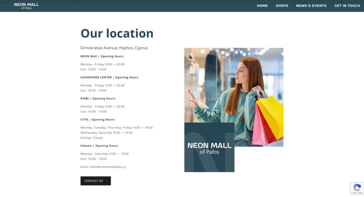Select GET IN TOUCH in the header
Image resolution: width=364 pixels, height=197 pixels.
coord(347,6)
